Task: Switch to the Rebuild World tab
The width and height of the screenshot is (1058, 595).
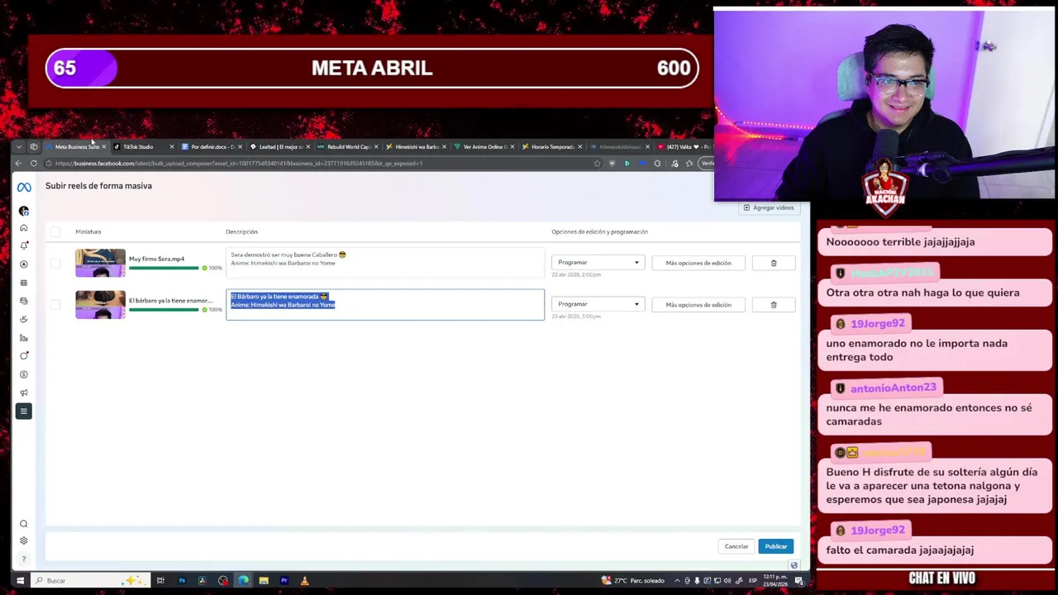Action: coord(346,147)
